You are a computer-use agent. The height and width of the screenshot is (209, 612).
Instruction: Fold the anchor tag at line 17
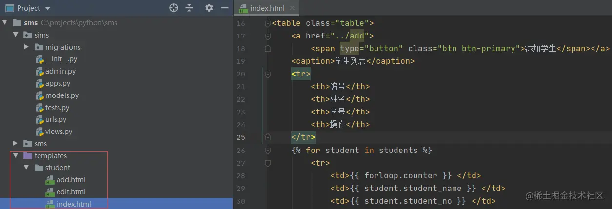(x=267, y=36)
